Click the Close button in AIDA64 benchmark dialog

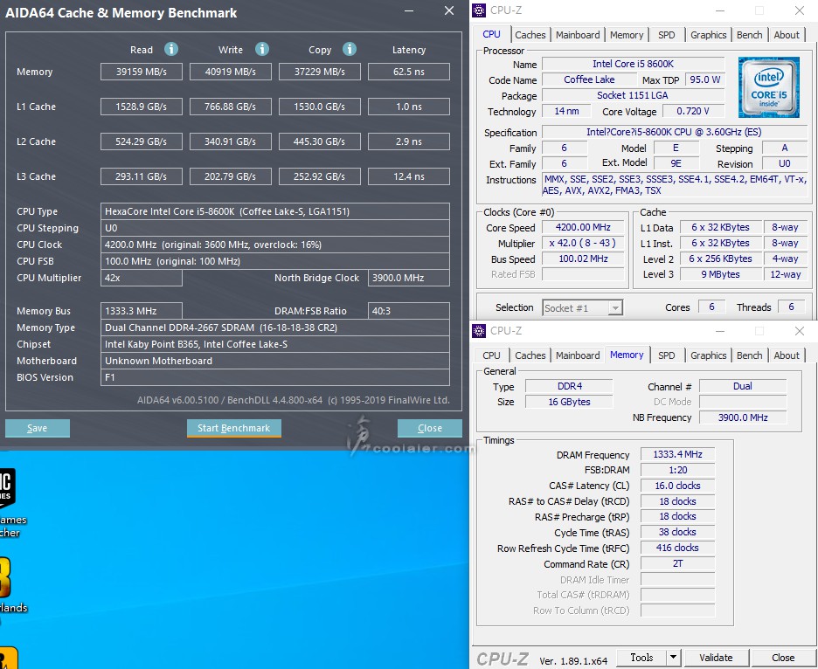tap(430, 428)
